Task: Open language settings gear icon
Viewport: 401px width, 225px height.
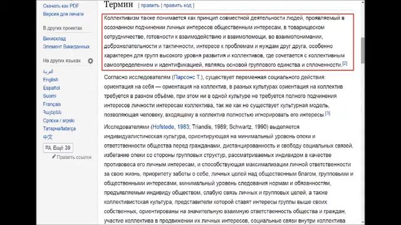Action: pos(90,61)
